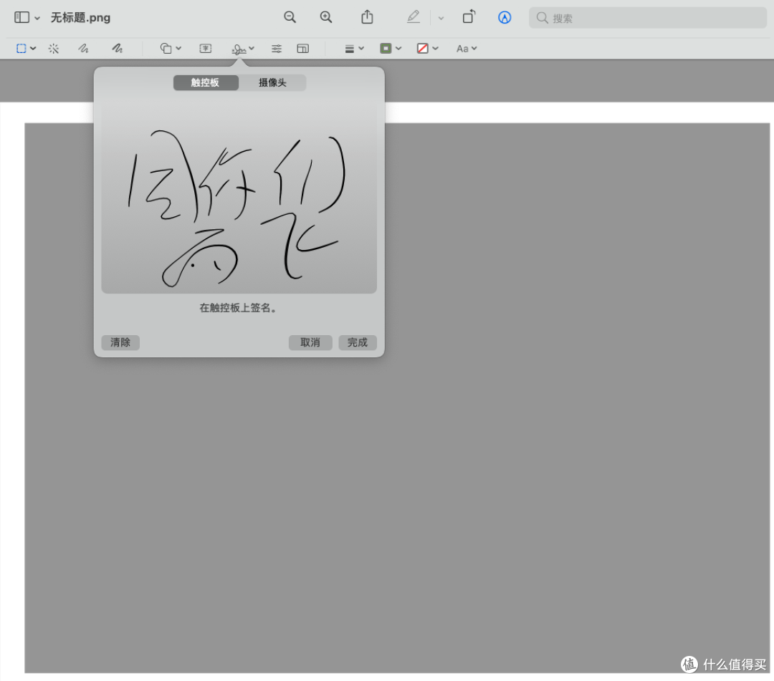This screenshot has height=681, width=774.
Task: Zoom in with the magnifier plus icon
Action: tap(326, 17)
